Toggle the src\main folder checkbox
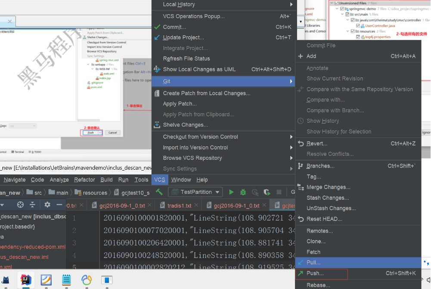 click(347, 14)
